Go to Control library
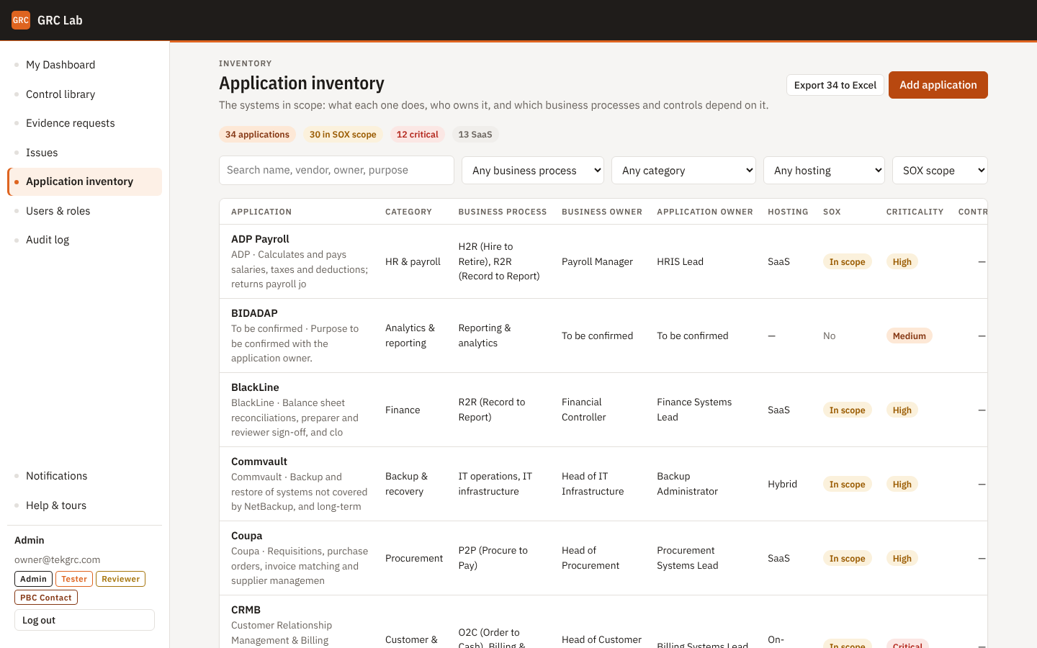 point(84,94)
